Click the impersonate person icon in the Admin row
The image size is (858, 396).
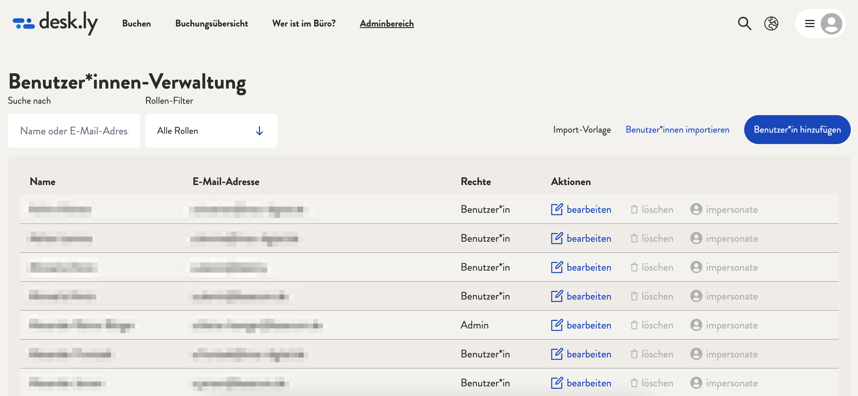click(x=696, y=325)
